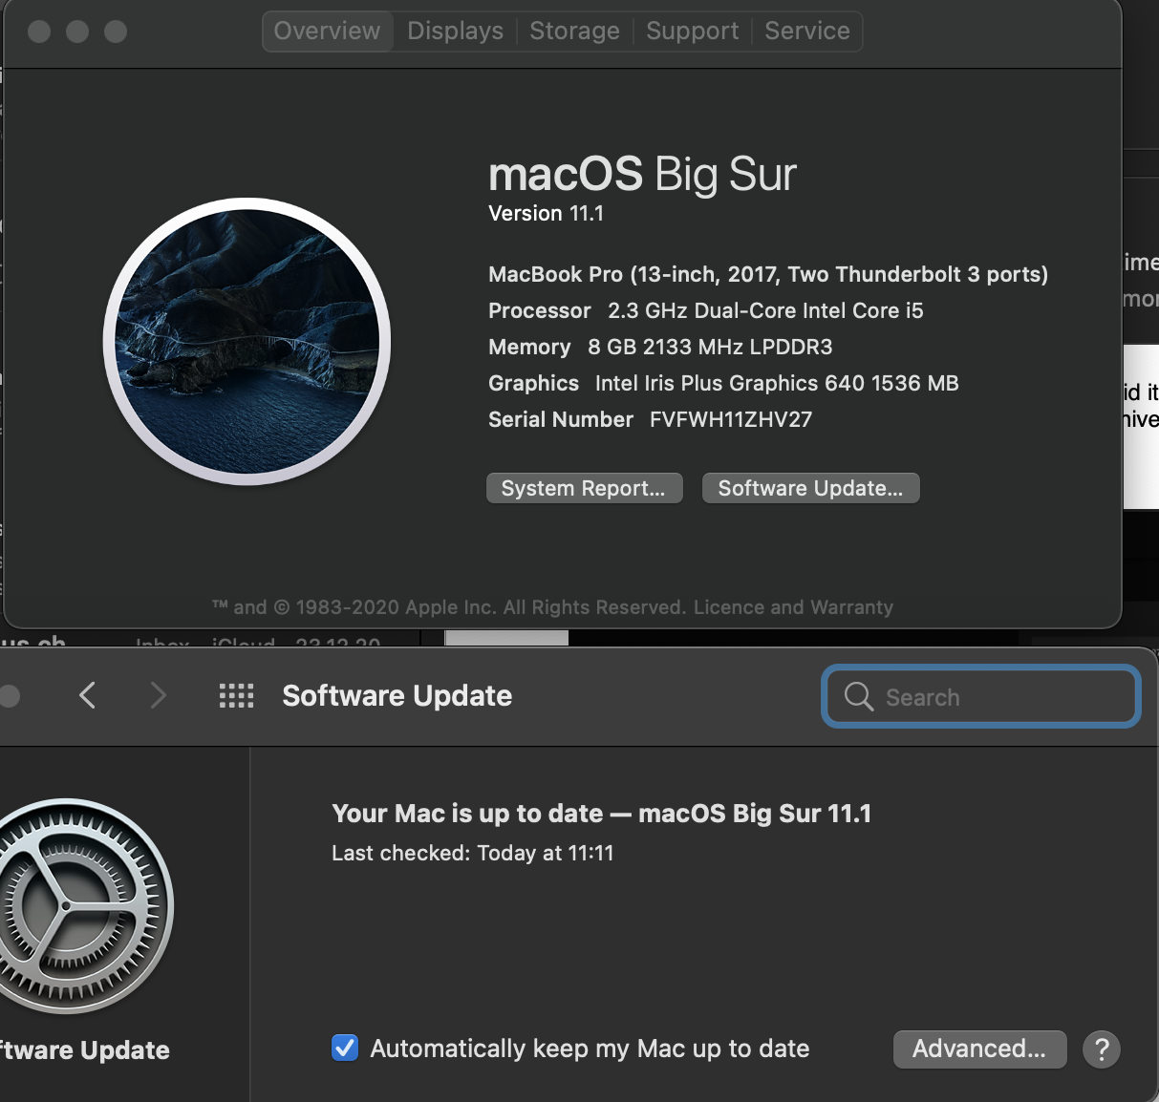This screenshot has height=1102, width=1159.
Task: Click Software Update... button in About This Mac
Action: (x=810, y=488)
